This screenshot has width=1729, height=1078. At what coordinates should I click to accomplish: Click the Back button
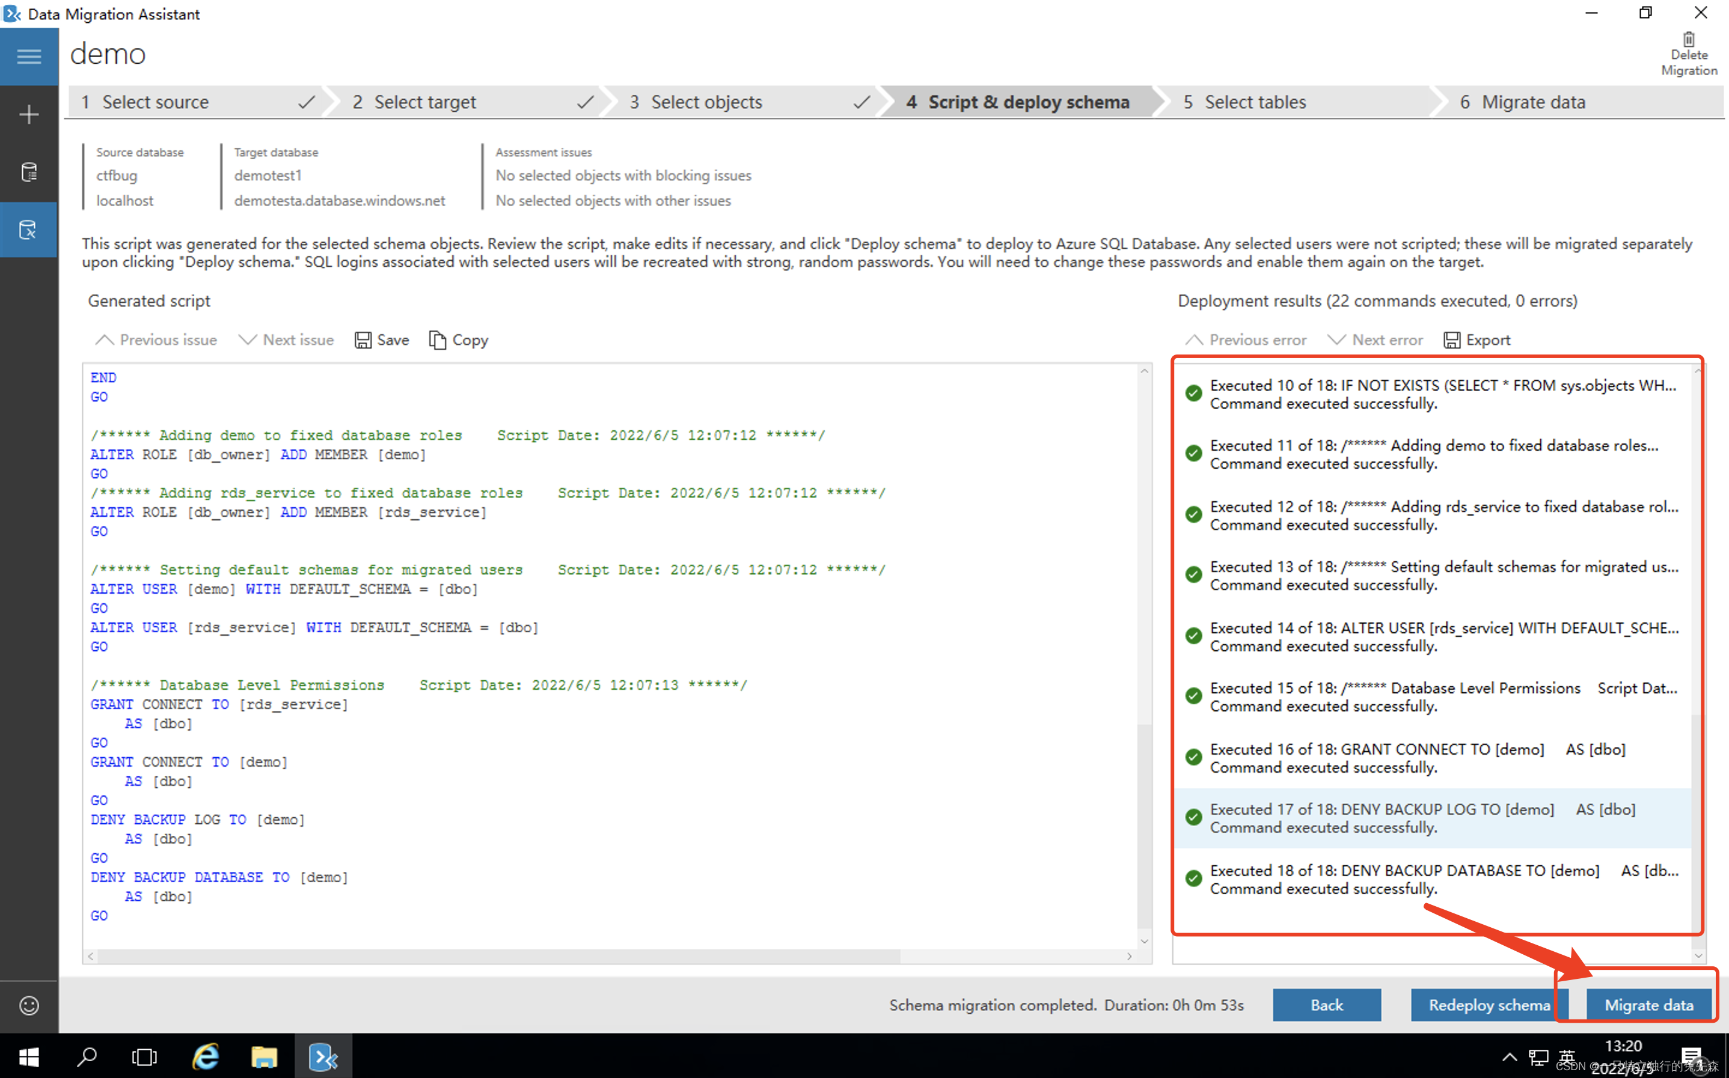tap(1326, 1005)
